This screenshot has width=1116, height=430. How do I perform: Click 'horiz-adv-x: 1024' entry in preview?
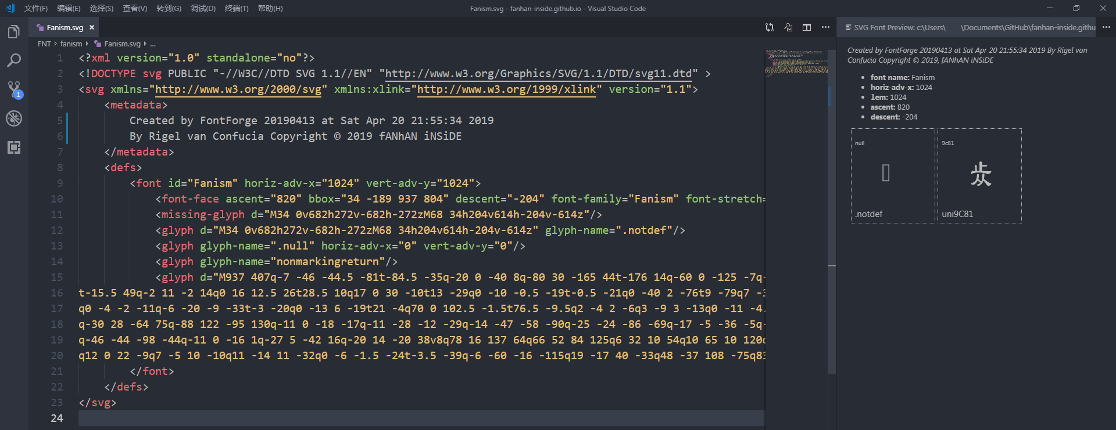tap(901, 88)
